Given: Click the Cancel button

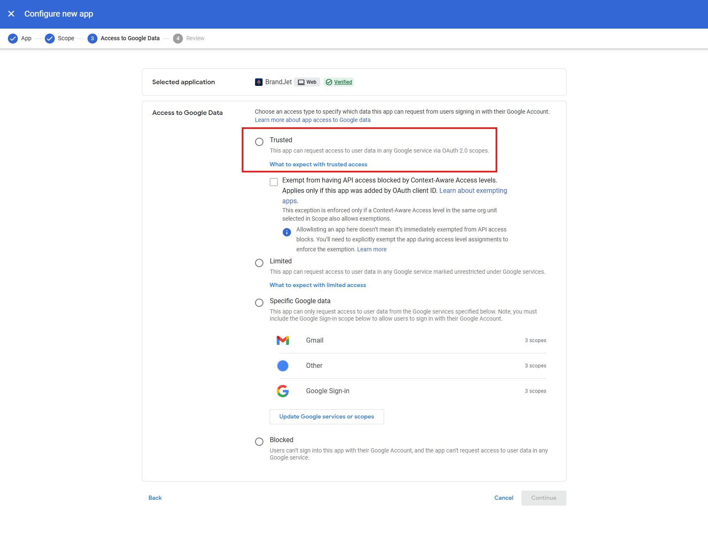Looking at the screenshot, I should click(x=504, y=498).
